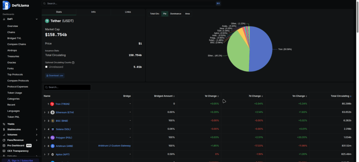Select the Pie chart view
This screenshot has width=359, height=162.
tap(165, 14)
